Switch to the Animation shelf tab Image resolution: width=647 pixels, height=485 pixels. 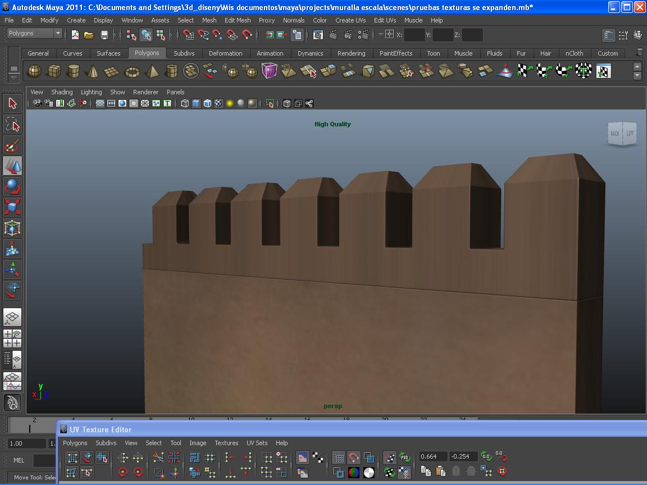(x=270, y=53)
